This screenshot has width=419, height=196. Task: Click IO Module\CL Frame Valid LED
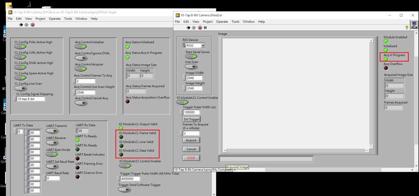coord(121,137)
